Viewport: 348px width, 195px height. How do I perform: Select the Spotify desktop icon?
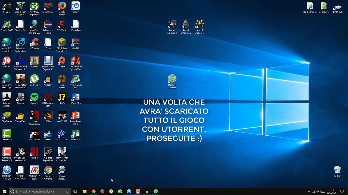pos(34,99)
